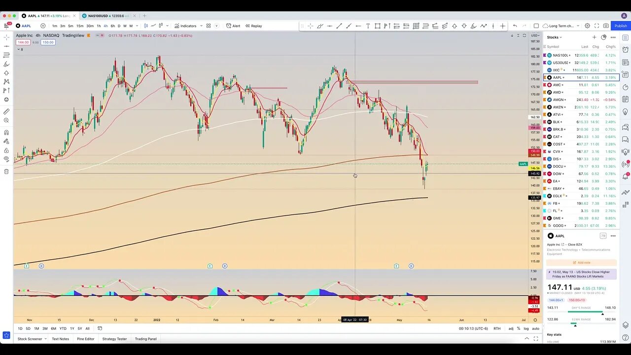Click the 150.00 buy price button
Image resolution: width=631 pixels, height=355 pixels.
tap(48, 42)
